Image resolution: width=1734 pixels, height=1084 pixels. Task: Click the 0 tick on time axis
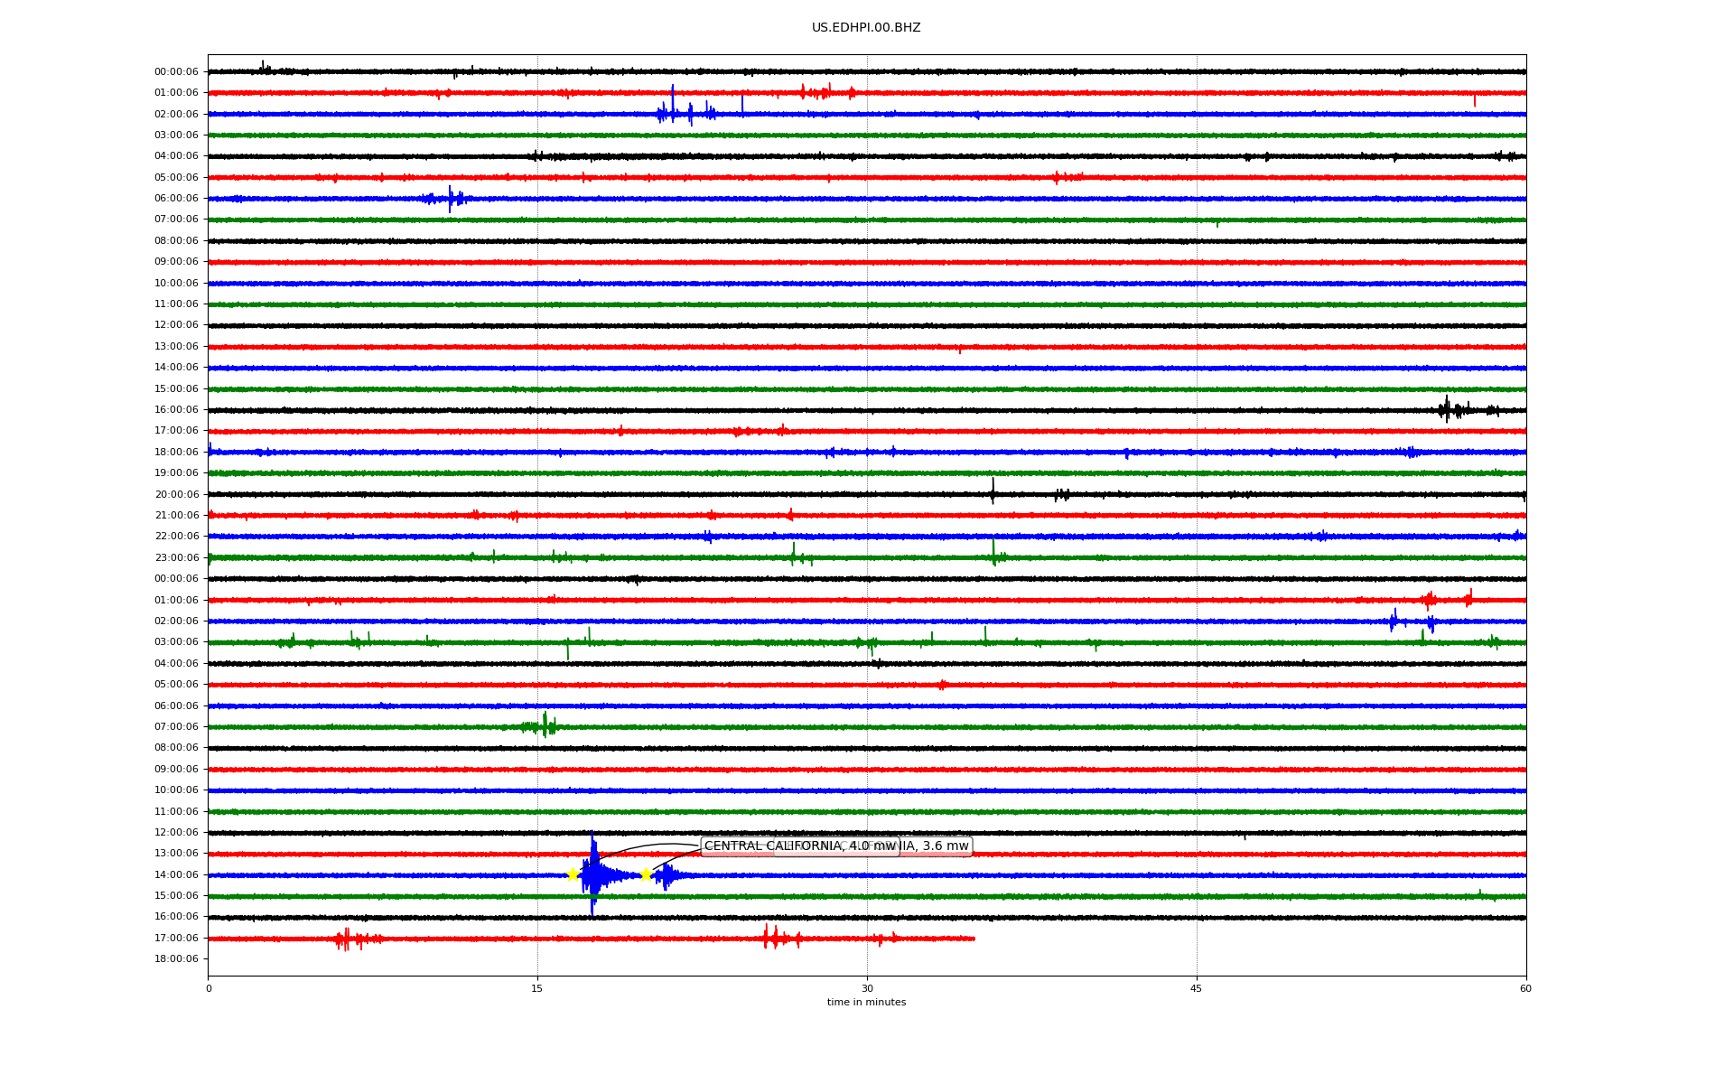[209, 988]
